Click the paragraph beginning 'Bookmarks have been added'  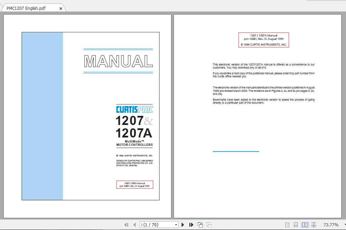[x=264, y=101]
